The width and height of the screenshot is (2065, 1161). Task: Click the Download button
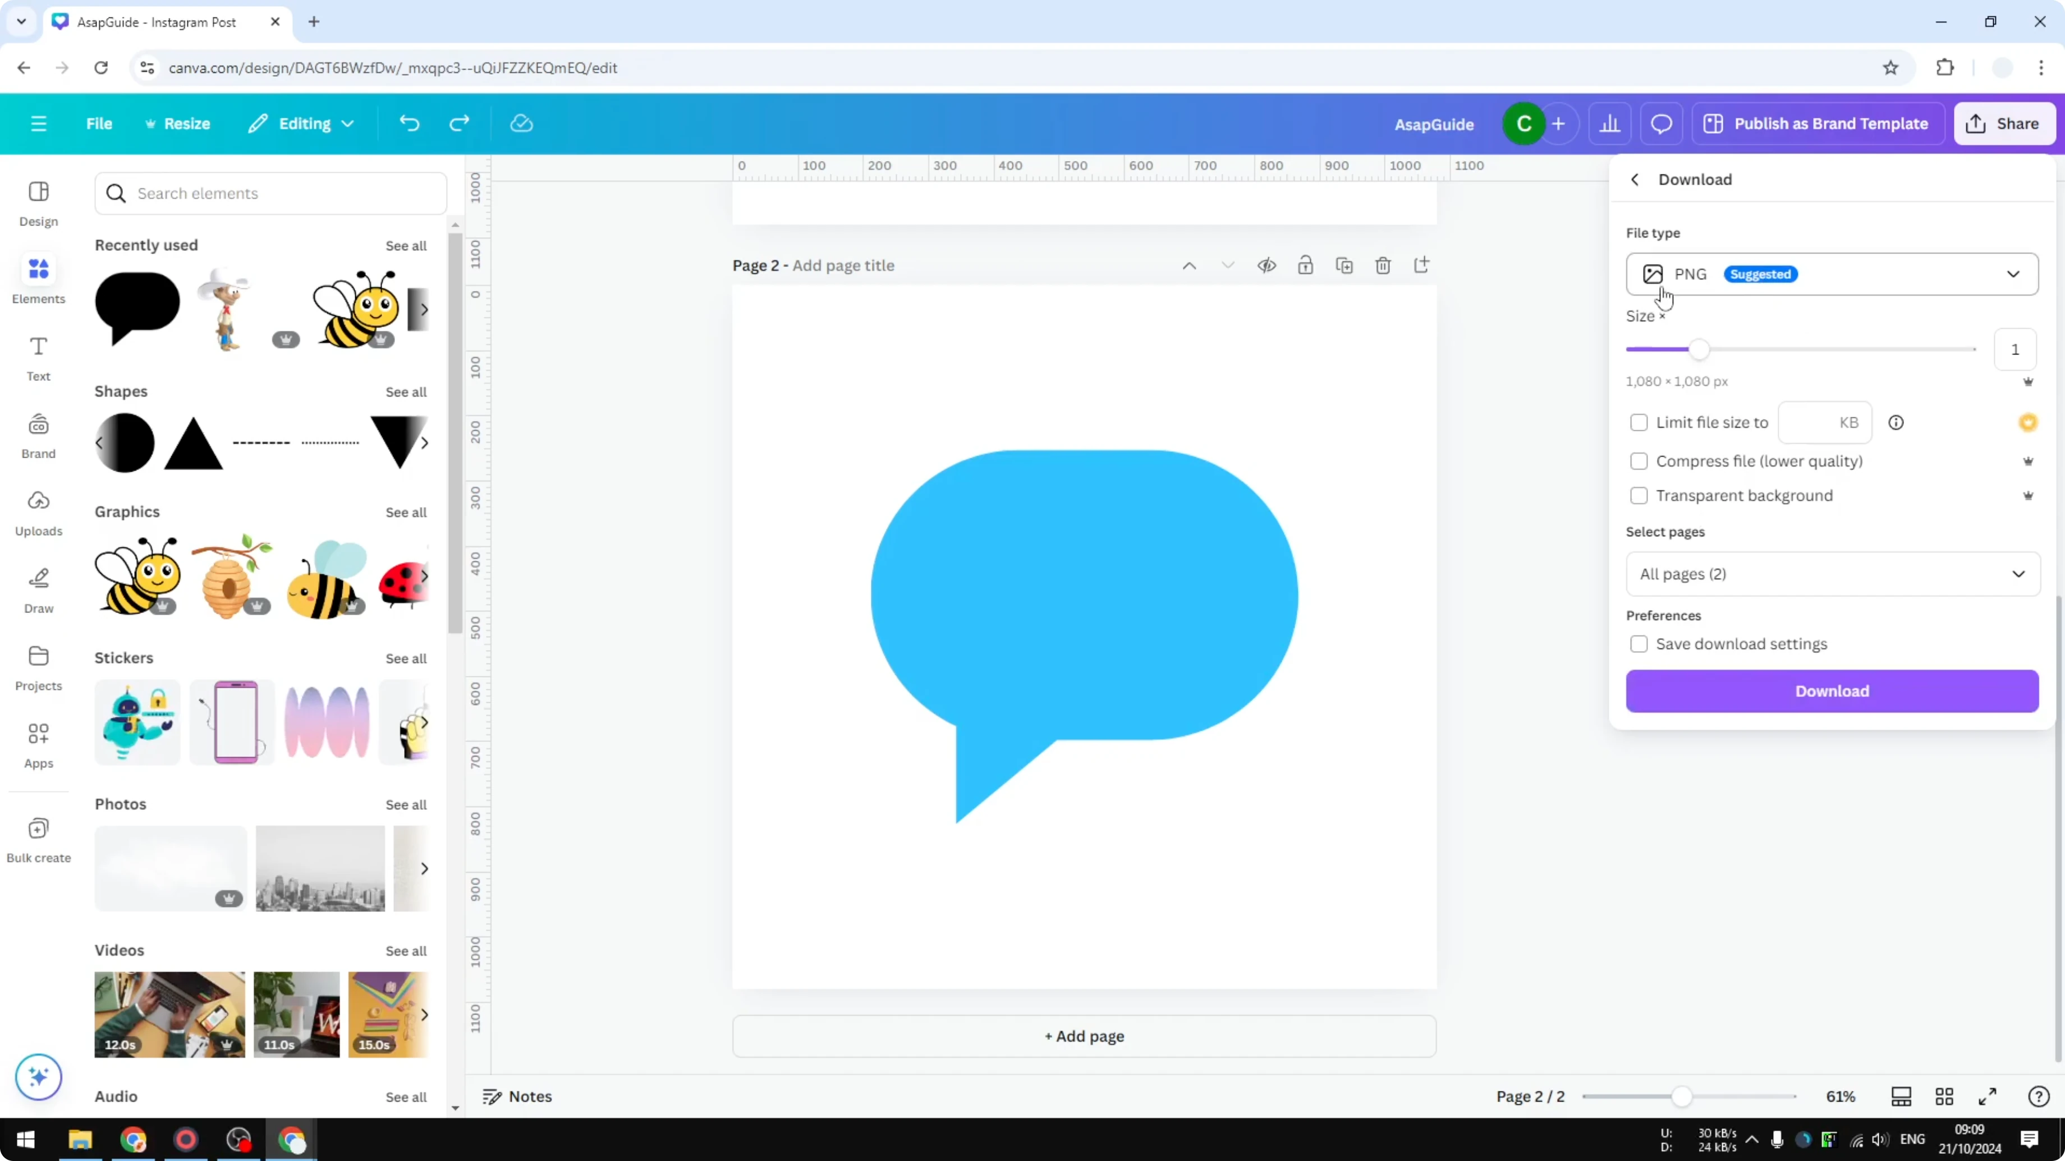(1832, 690)
